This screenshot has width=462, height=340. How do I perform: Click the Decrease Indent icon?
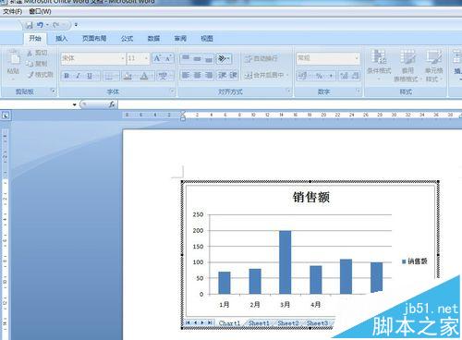222,75
